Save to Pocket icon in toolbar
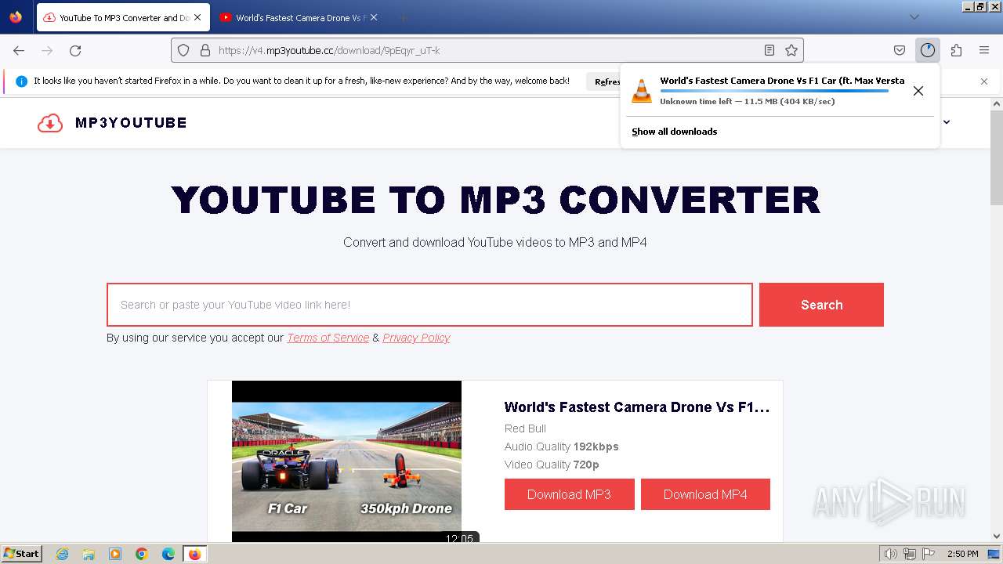This screenshot has height=564, width=1003. tap(900, 50)
